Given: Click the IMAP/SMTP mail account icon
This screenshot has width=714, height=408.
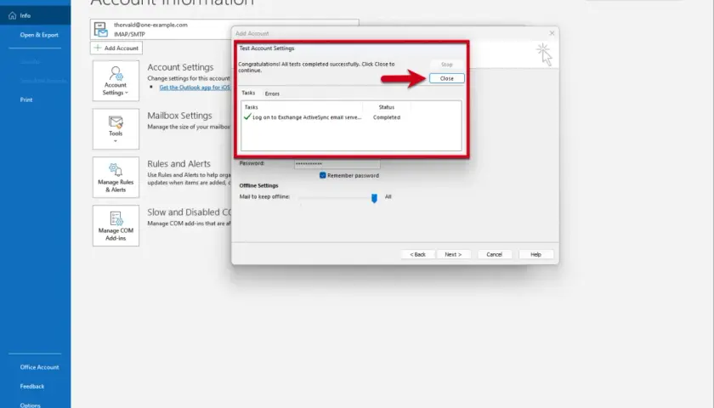Looking at the screenshot, I should pos(100,30).
